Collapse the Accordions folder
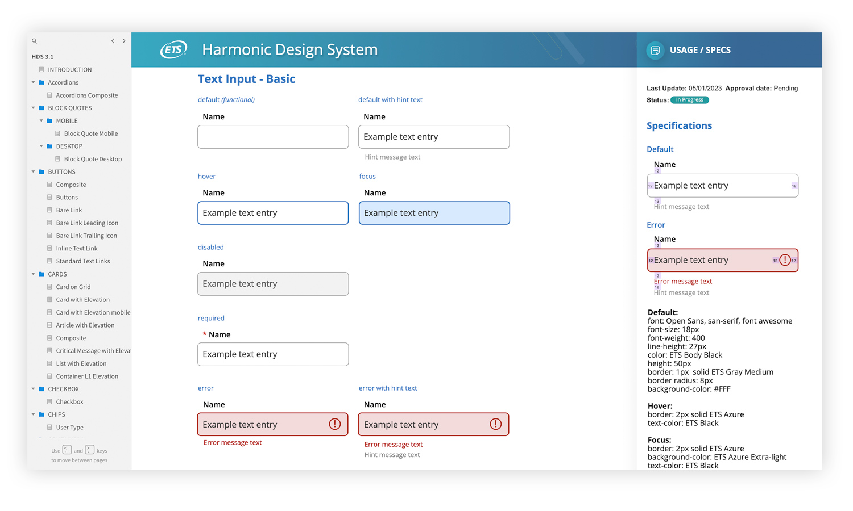This screenshot has width=853, height=511. pyautogui.click(x=34, y=82)
